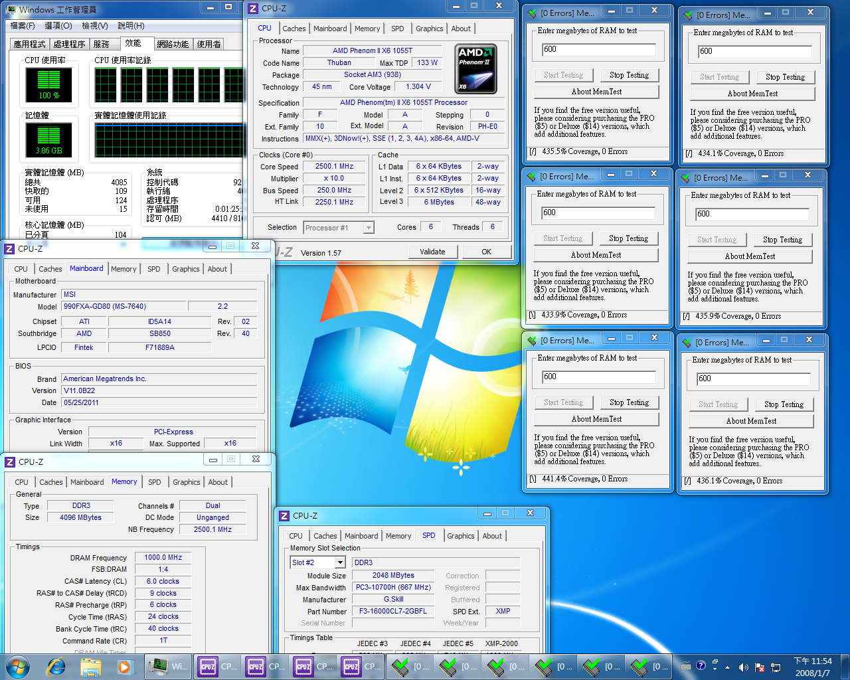Screen dimensions: 850x680
Task: Select part number F3-16000CL7-2GBFL
Action: pos(393,611)
